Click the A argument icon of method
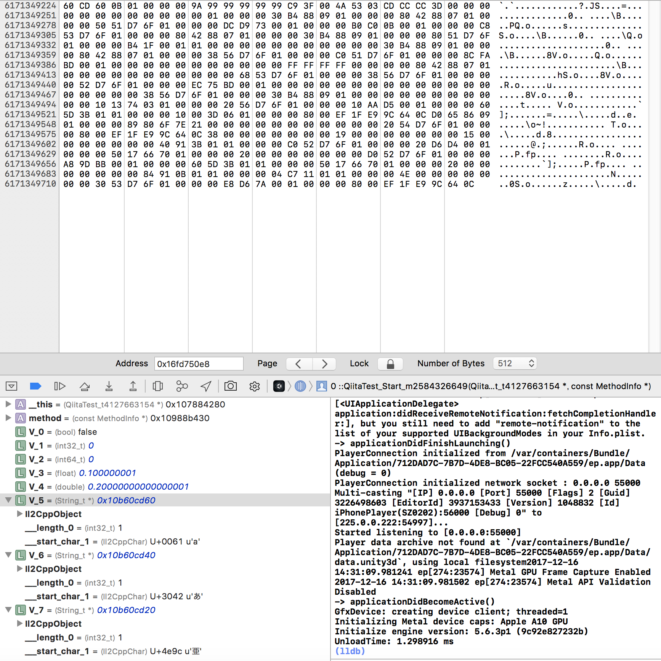Image resolution: width=661 pixels, height=661 pixels. pos(21,418)
